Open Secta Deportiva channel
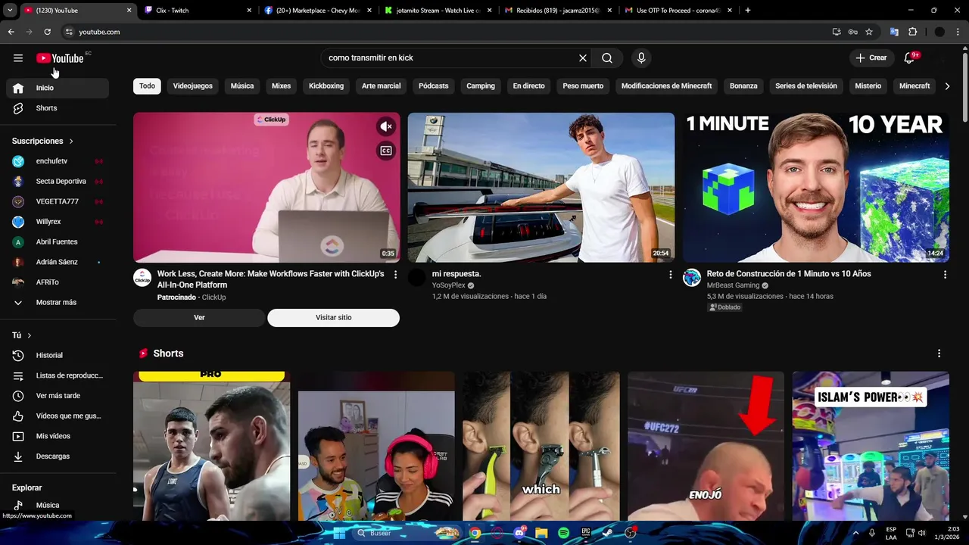 click(x=58, y=181)
